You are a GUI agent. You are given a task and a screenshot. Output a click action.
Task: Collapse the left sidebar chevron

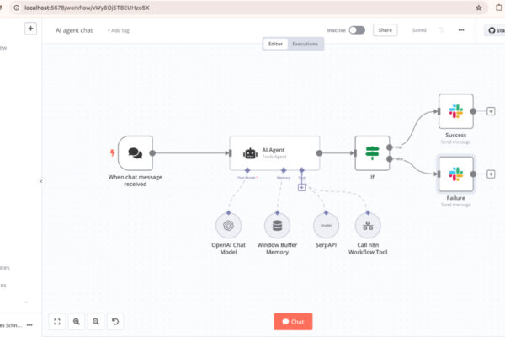(41, 181)
